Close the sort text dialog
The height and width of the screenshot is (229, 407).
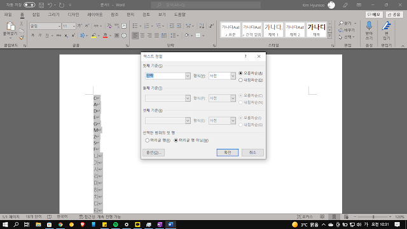(x=259, y=57)
